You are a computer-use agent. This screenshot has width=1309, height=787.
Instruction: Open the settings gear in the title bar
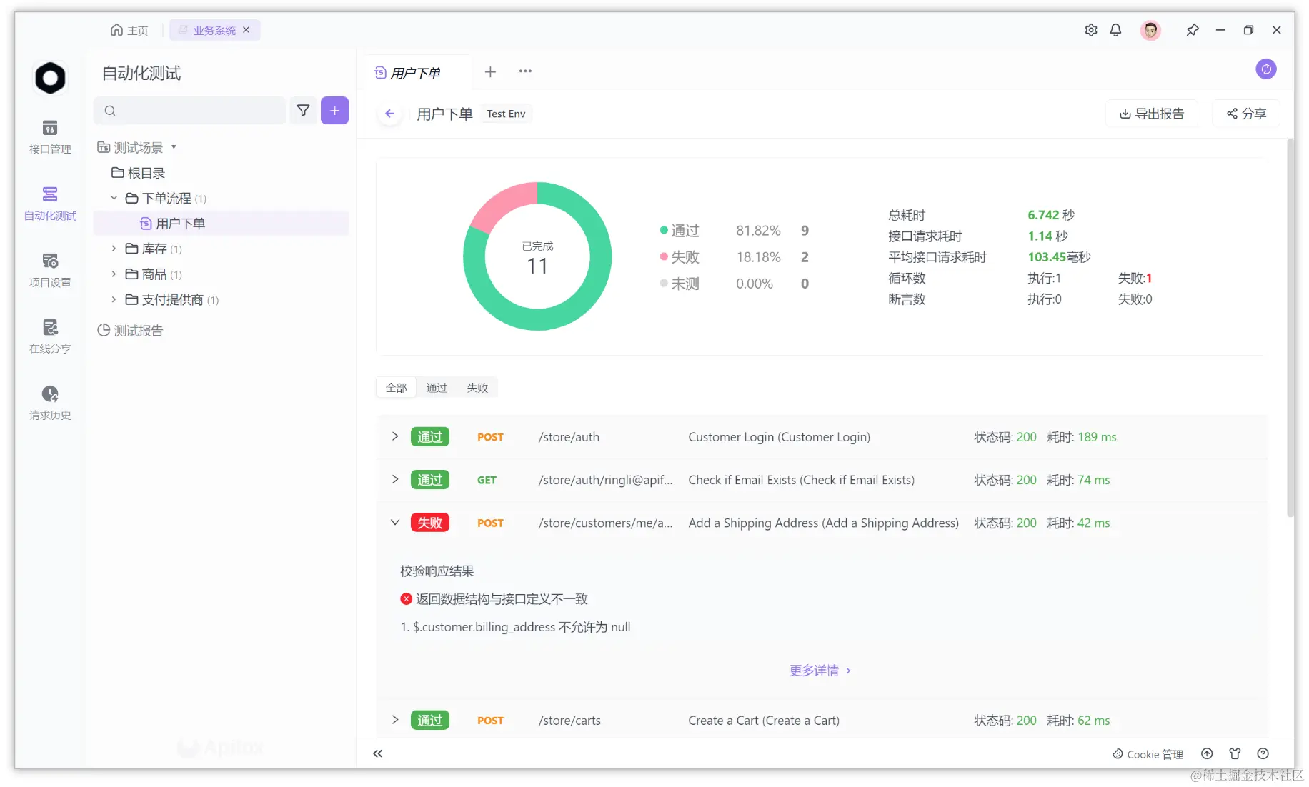point(1090,30)
